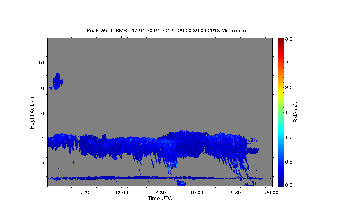The width and height of the screenshot is (337, 224).
Task: Click the colorbar value 0.0
Action: tap(289, 185)
